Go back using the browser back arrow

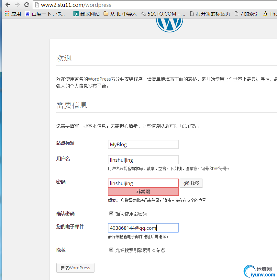coord(8,5)
